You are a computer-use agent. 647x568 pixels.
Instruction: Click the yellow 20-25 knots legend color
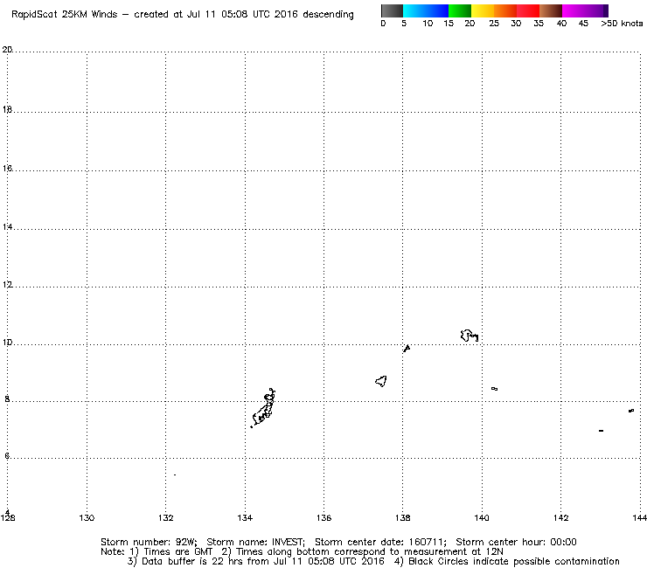[x=483, y=10]
